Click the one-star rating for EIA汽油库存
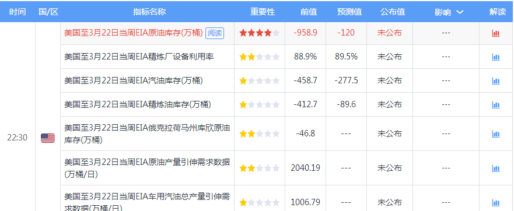The width and height of the screenshot is (514, 211). 259,81
